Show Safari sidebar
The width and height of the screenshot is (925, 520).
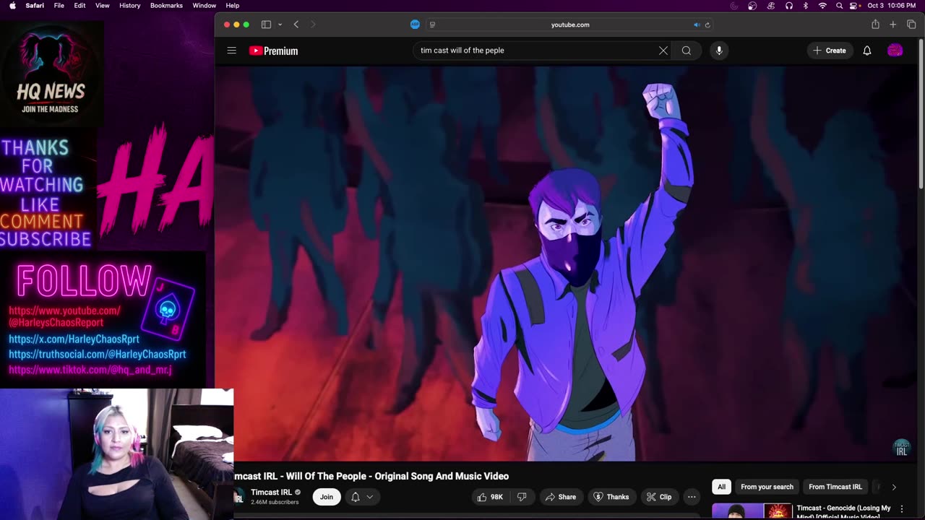(x=266, y=25)
